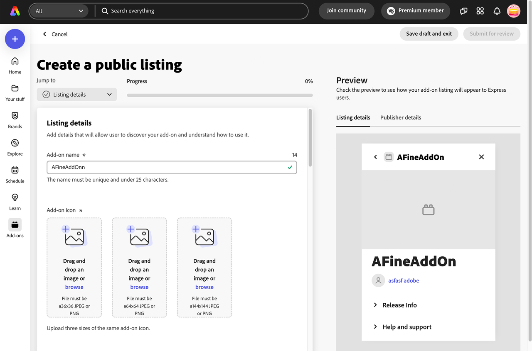Click the Premium member button

pos(416,11)
